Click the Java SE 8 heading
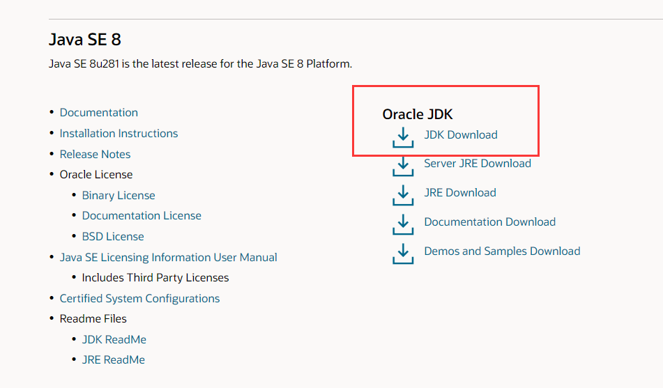 [85, 40]
